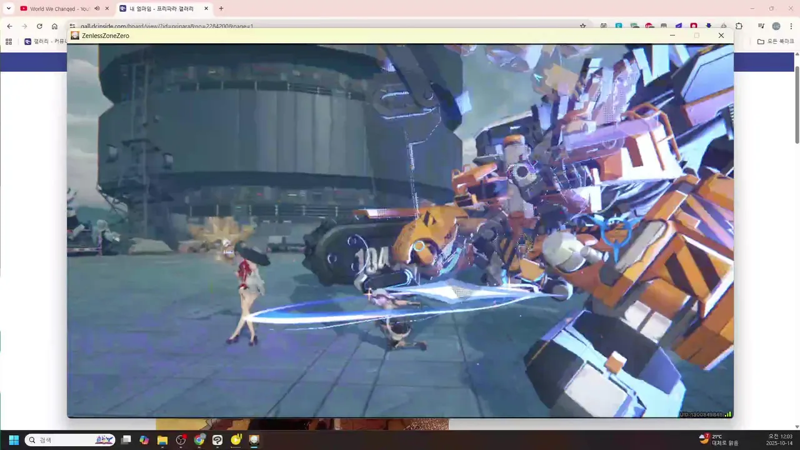Open OBS Studio from the taskbar
This screenshot has height=450, width=800.
(181, 440)
